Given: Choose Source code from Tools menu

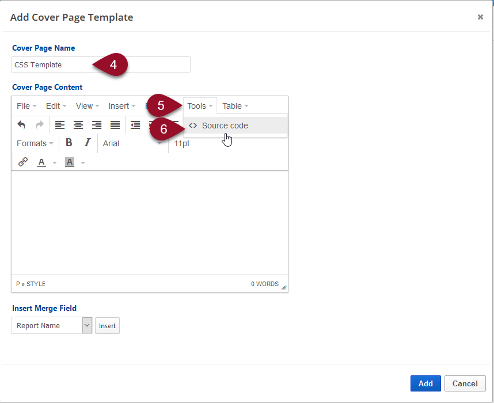Looking at the screenshot, I should point(225,126).
